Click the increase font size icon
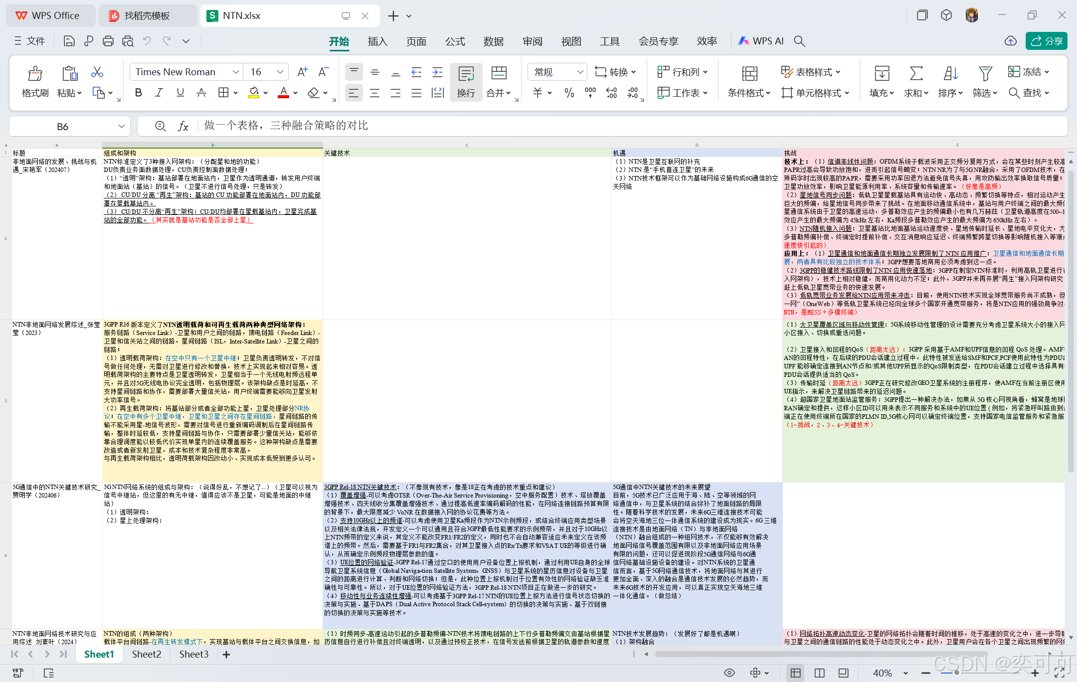Viewport: 1077px width, 682px height. click(302, 72)
